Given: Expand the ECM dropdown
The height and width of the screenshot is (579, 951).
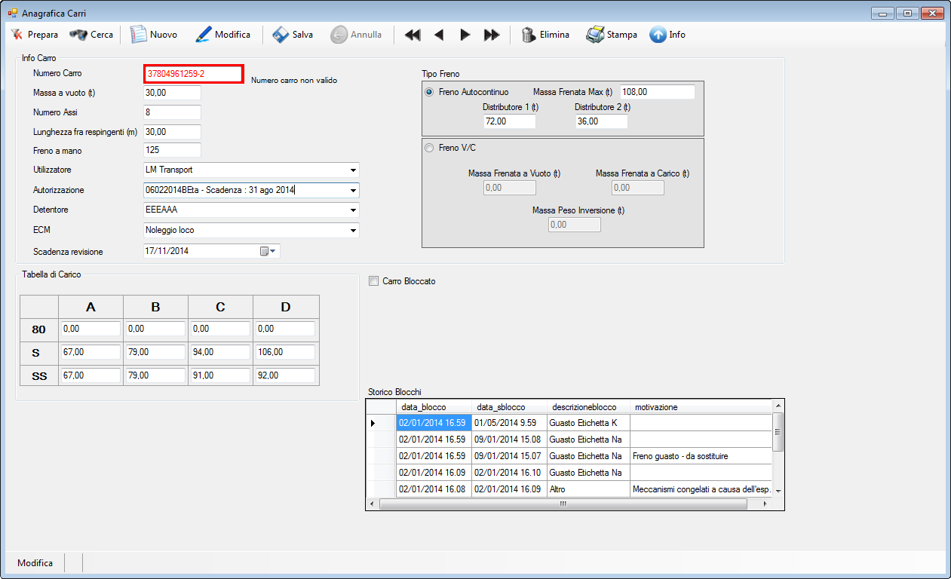Looking at the screenshot, I should coord(353,230).
